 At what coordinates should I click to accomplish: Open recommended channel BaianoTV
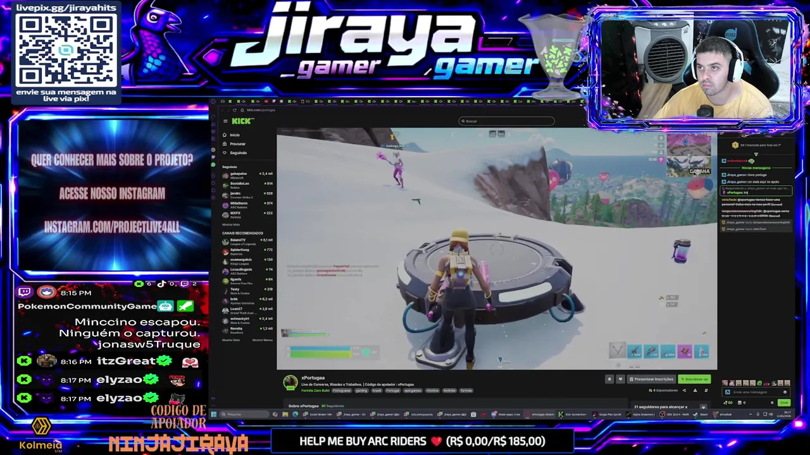[x=247, y=242]
